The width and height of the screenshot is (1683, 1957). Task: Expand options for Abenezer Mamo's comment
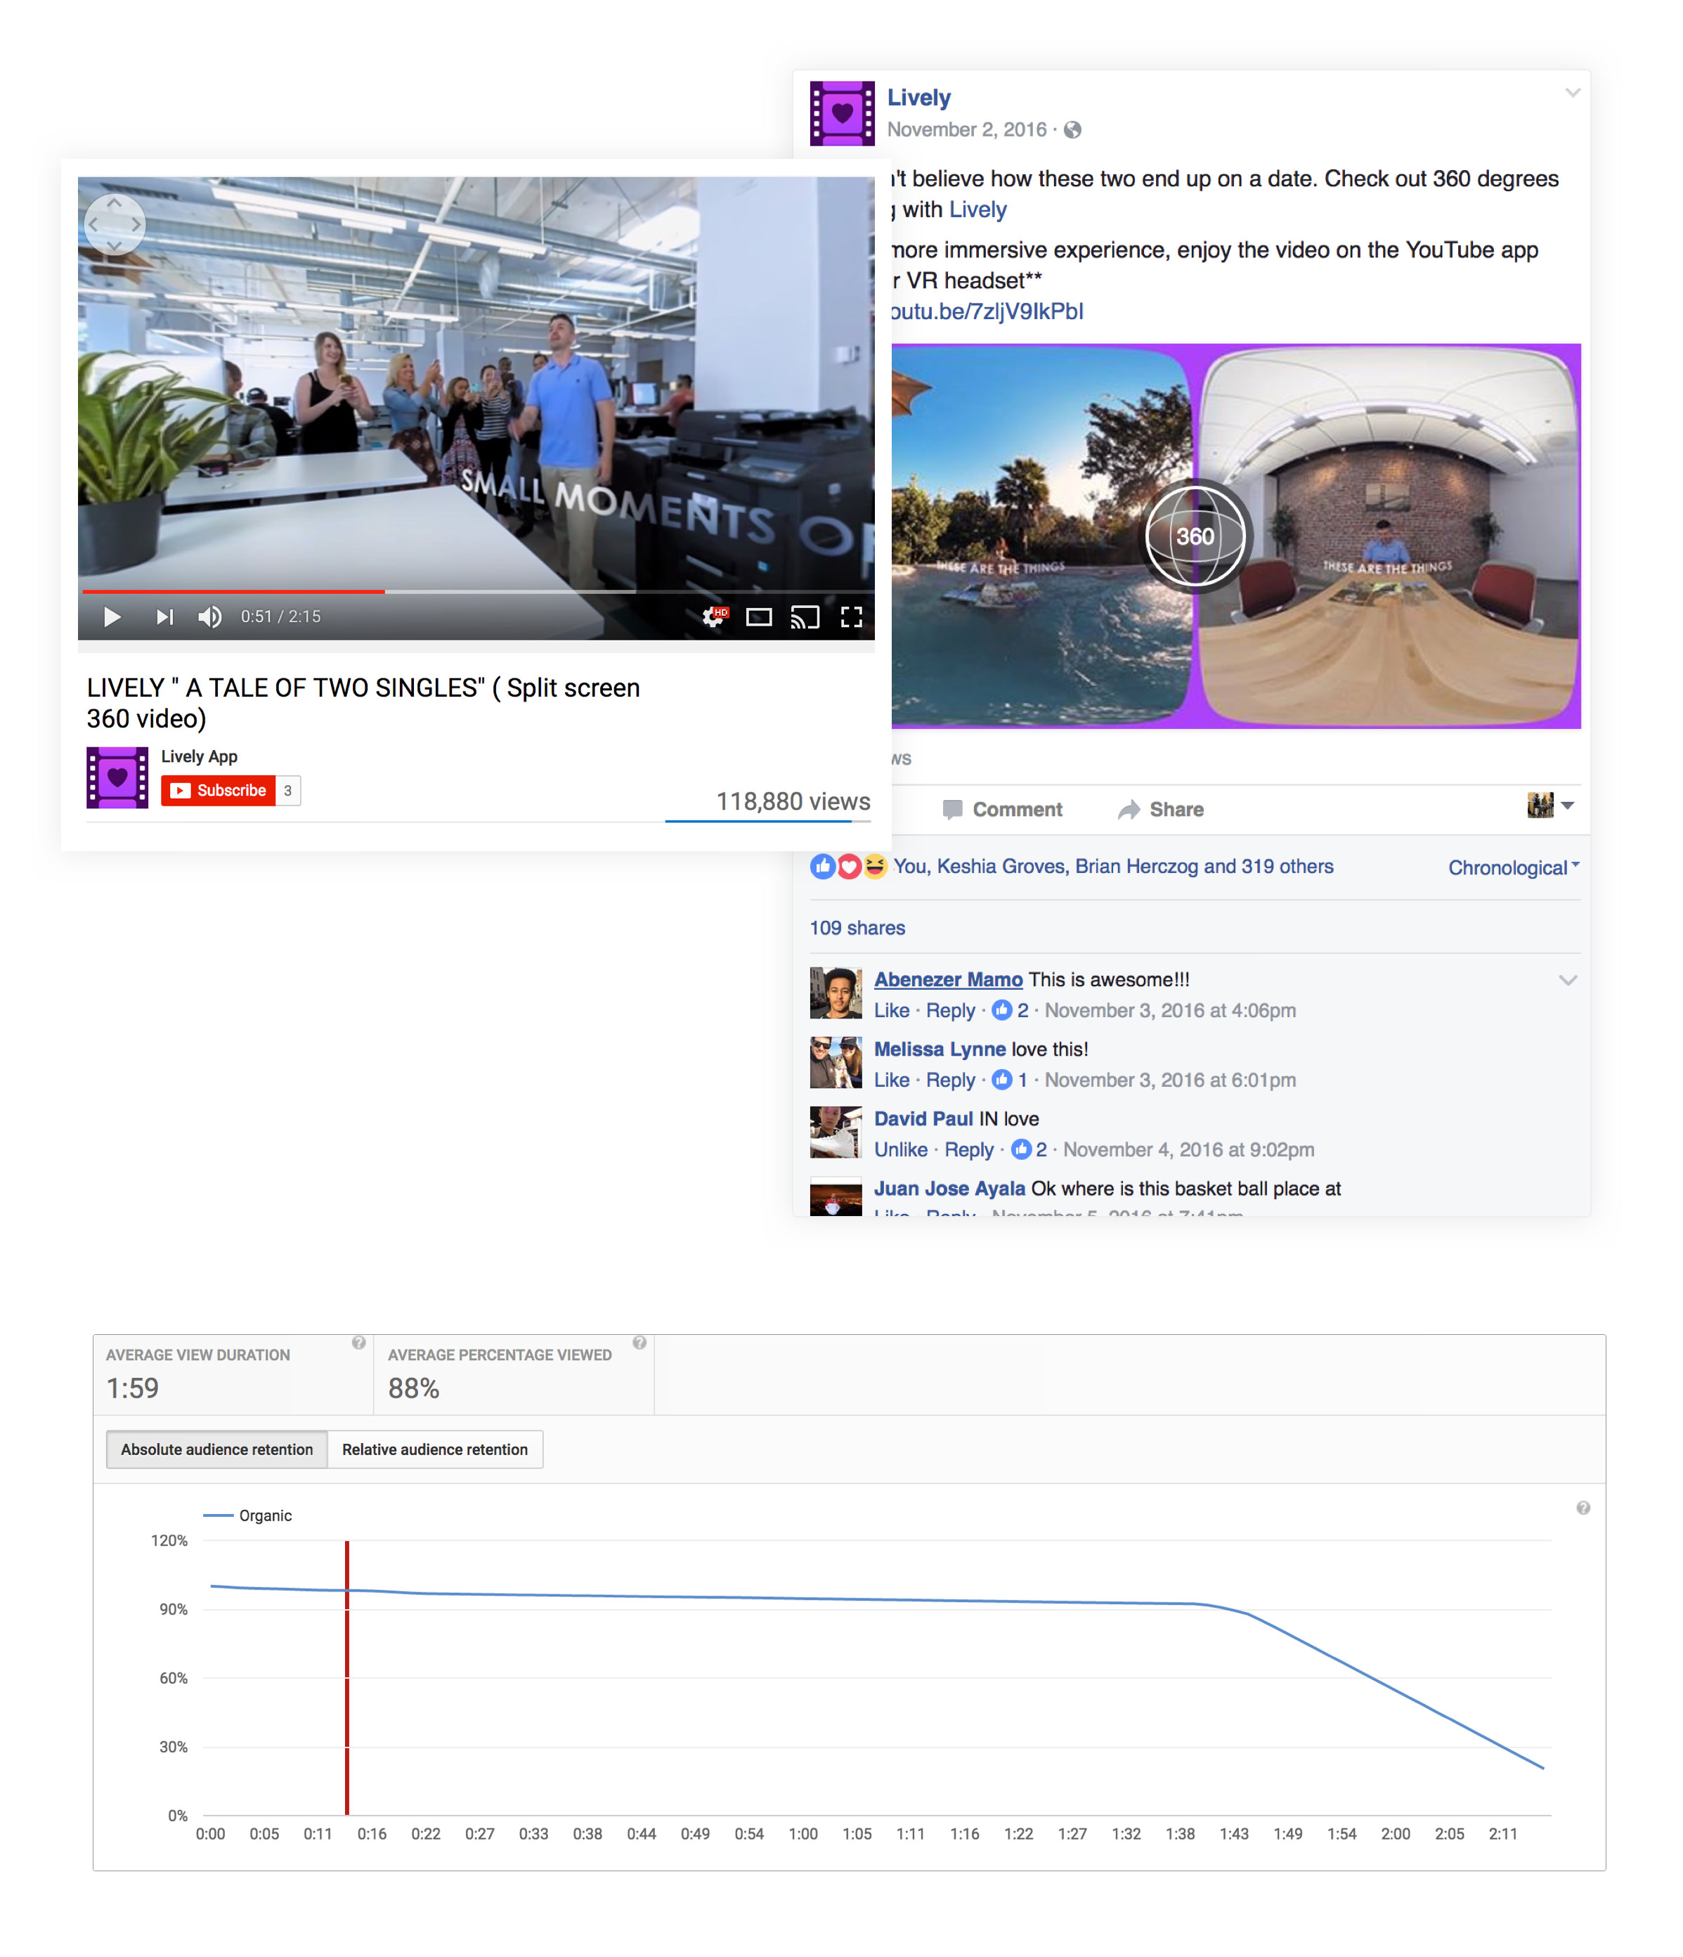pos(1568,979)
